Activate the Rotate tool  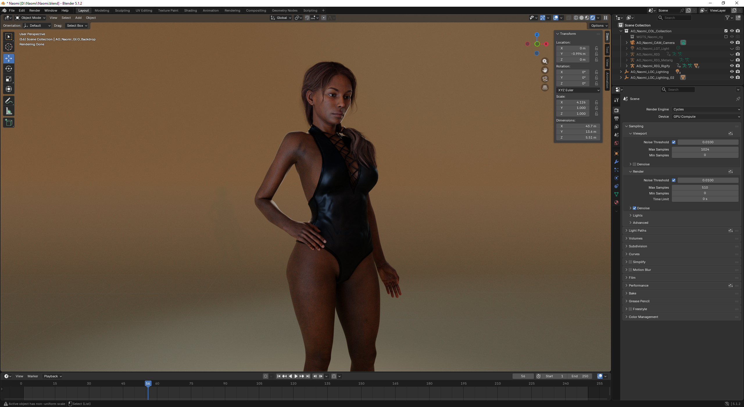click(x=9, y=69)
